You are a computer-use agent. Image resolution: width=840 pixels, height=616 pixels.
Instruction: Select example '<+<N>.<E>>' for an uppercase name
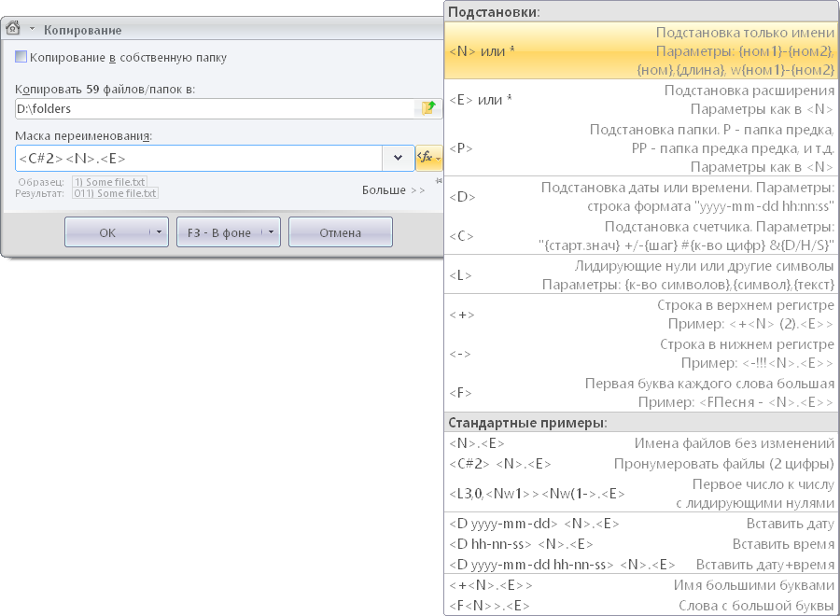click(641, 585)
